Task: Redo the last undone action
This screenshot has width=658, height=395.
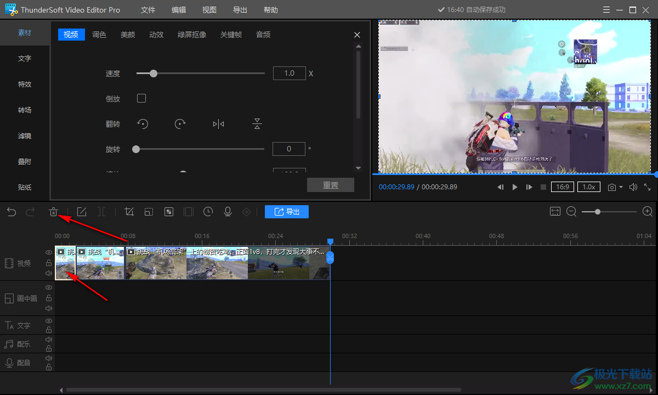Action: tap(30, 212)
